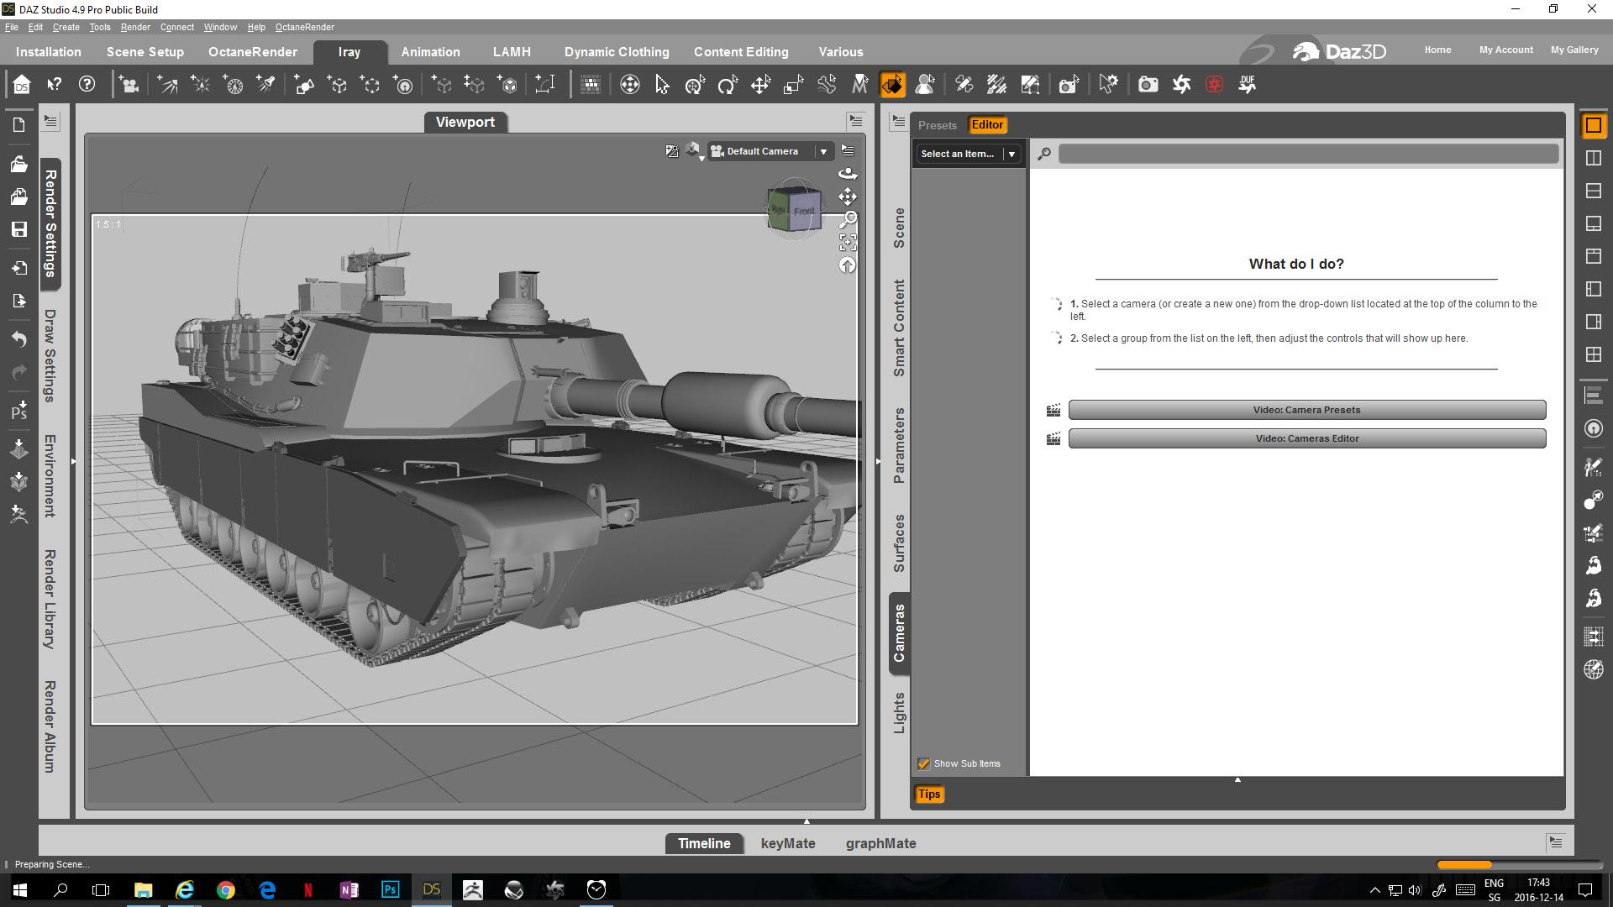Switch to the Animation activity tab
This screenshot has width=1613, height=907.
(x=430, y=52)
